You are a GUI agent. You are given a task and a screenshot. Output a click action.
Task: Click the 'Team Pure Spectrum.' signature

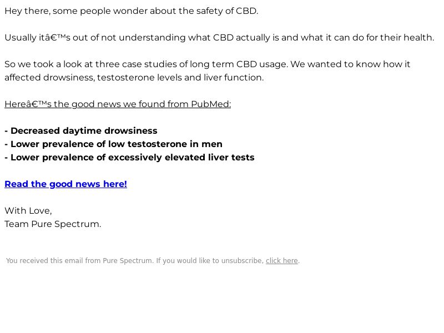pyautogui.click(x=53, y=224)
